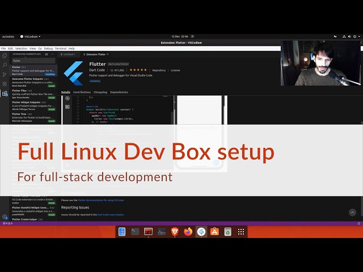
Task: Open the Explorer view in activity bar
Action: pyautogui.click(x=5, y=56)
